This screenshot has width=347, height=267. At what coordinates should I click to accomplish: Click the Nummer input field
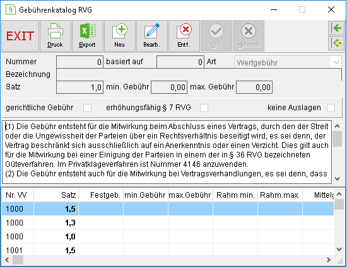click(x=79, y=62)
